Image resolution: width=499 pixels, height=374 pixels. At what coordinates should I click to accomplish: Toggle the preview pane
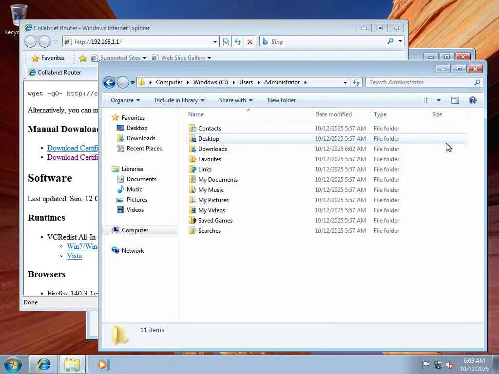click(455, 100)
